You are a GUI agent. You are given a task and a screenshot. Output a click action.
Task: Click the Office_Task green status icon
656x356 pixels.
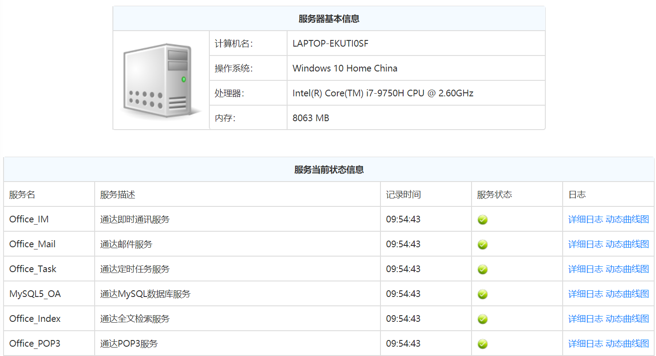pos(482,269)
